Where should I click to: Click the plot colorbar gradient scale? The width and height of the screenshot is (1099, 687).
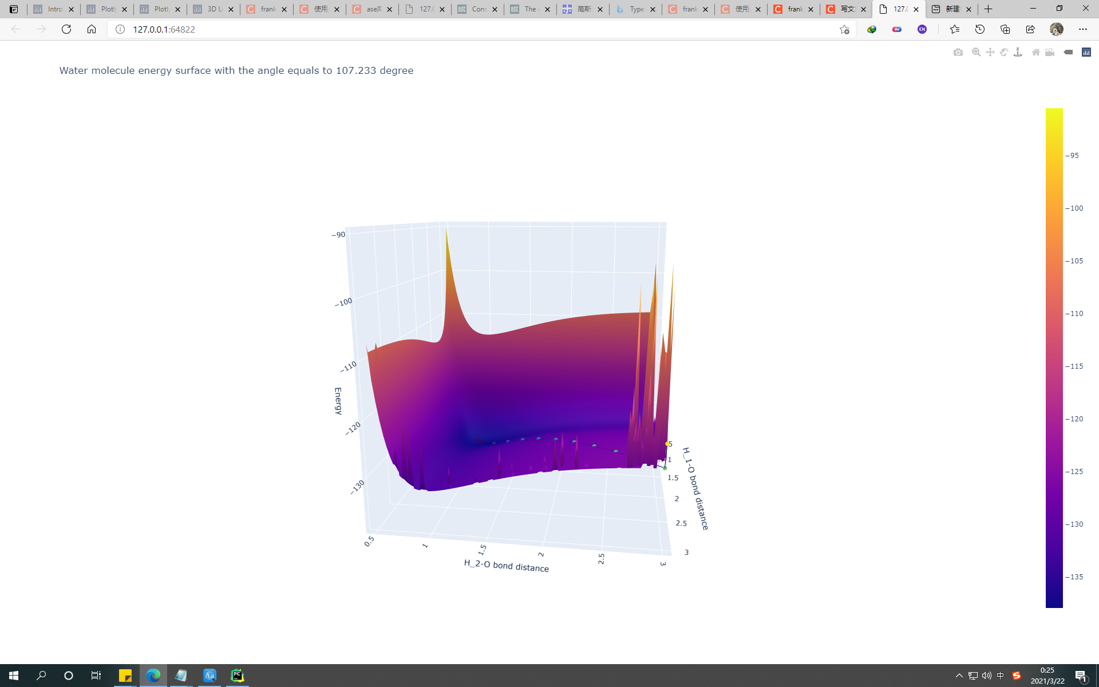point(1054,358)
